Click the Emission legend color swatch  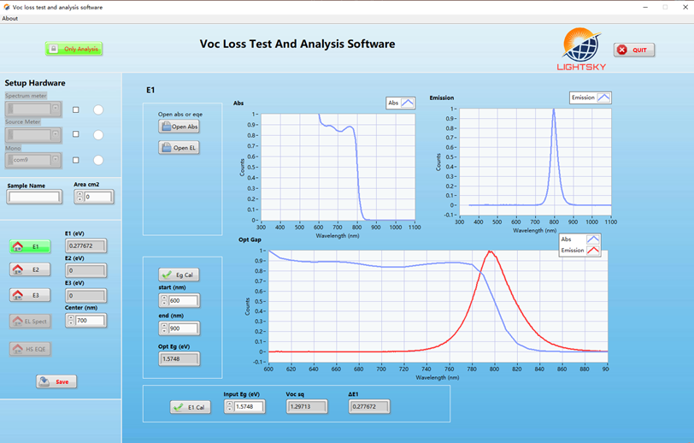coord(603,97)
